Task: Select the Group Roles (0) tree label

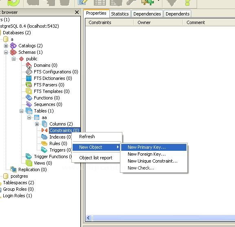Action: click(x=18, y=189)
